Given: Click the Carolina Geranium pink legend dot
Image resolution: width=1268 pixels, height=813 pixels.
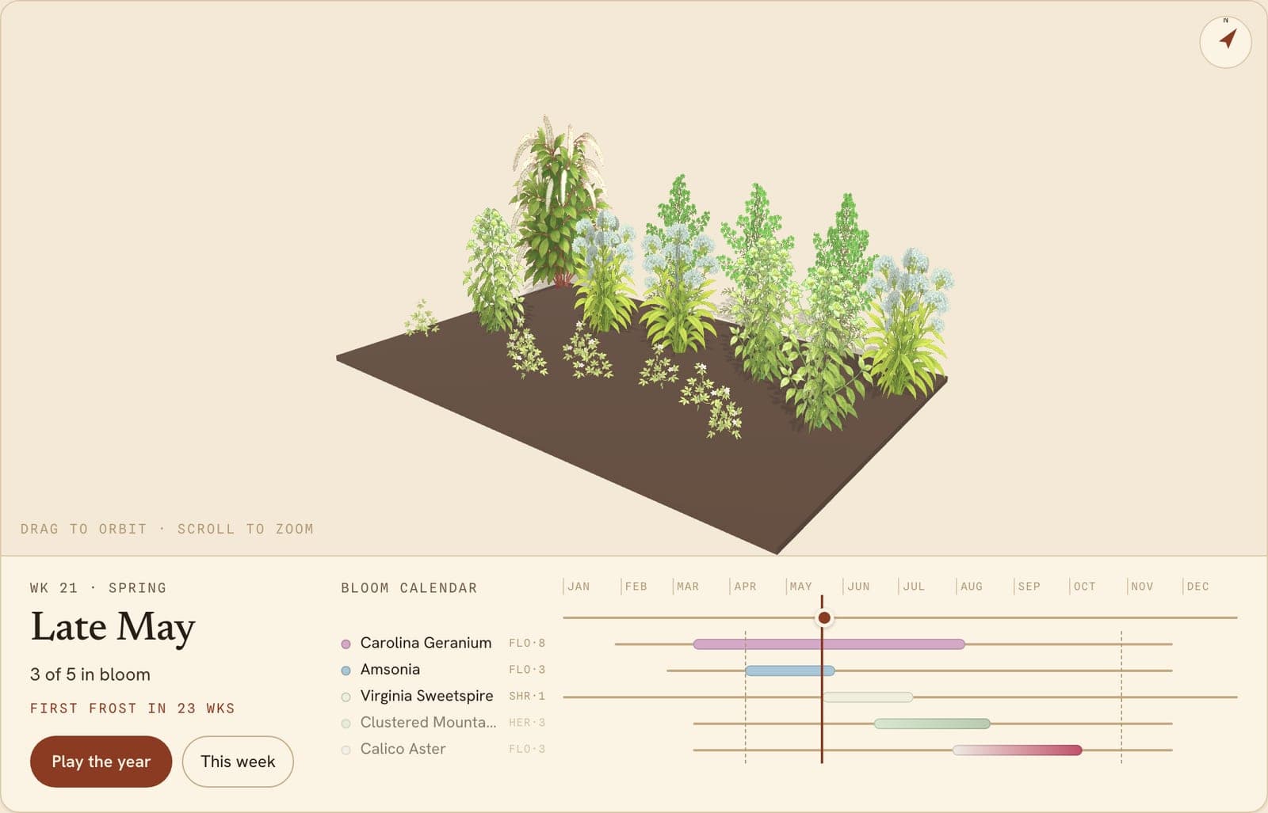Looking at the screenshot, I should point(346,644).
